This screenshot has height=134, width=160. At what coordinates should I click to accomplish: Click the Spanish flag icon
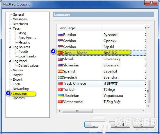[x=60, y=71]
